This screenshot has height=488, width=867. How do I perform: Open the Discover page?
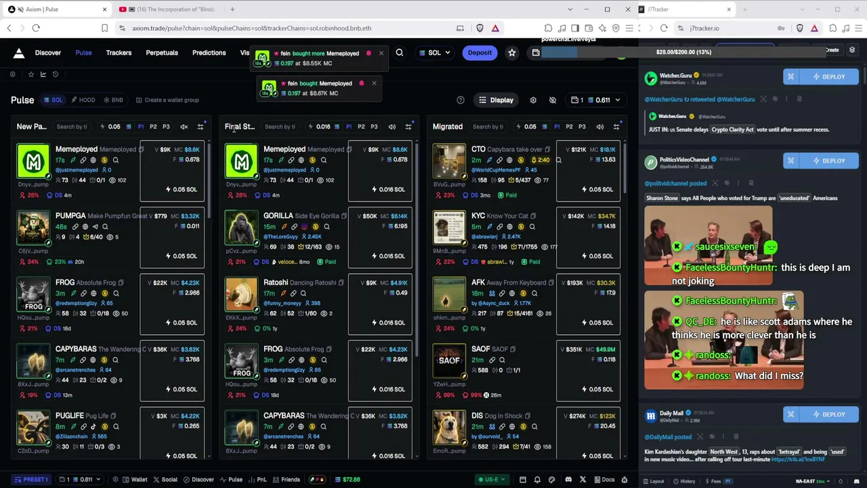(x=48, y=53)
